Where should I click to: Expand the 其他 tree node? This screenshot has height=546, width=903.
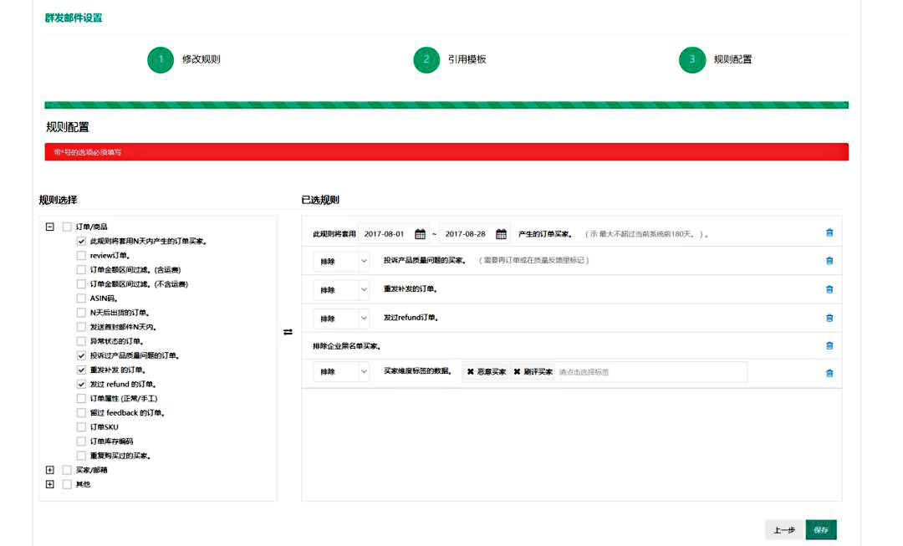[50, 484]
